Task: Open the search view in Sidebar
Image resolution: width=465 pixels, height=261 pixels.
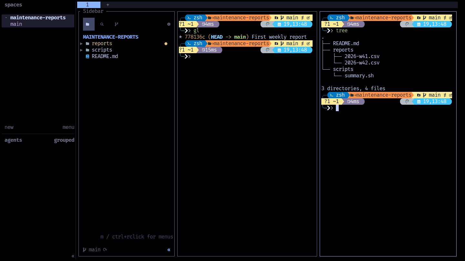Action: (x=102, y=24)
